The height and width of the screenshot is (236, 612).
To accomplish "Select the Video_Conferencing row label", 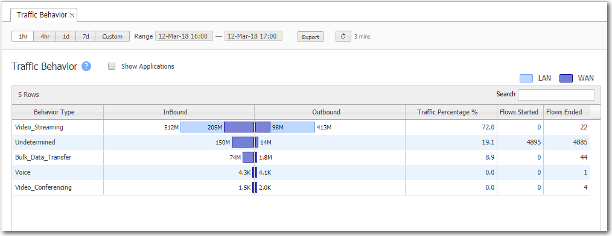I will [x=43, y=187].
